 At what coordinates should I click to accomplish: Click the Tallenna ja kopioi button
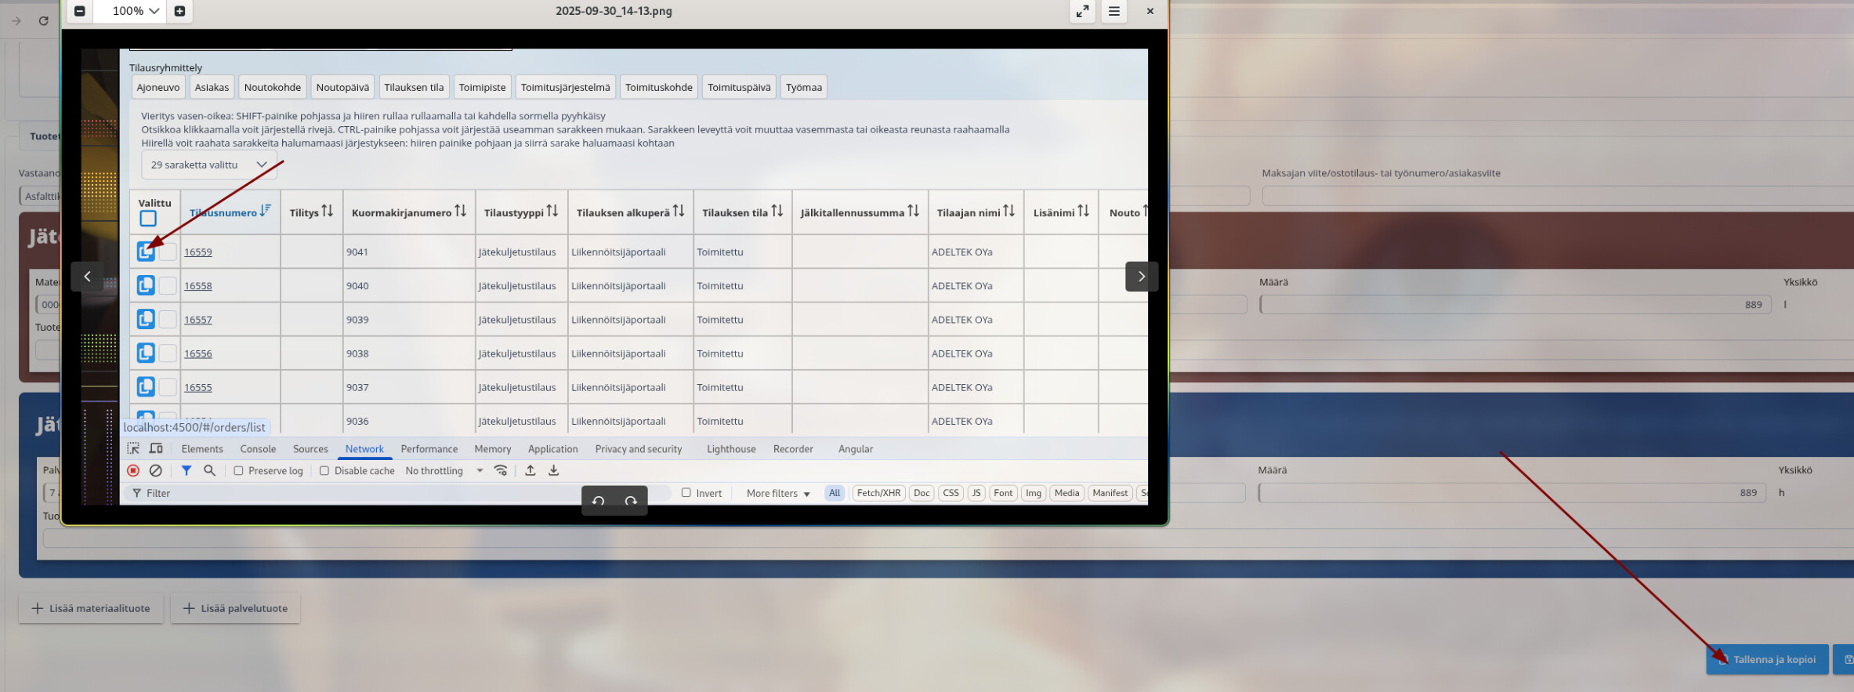(1767, 659)
